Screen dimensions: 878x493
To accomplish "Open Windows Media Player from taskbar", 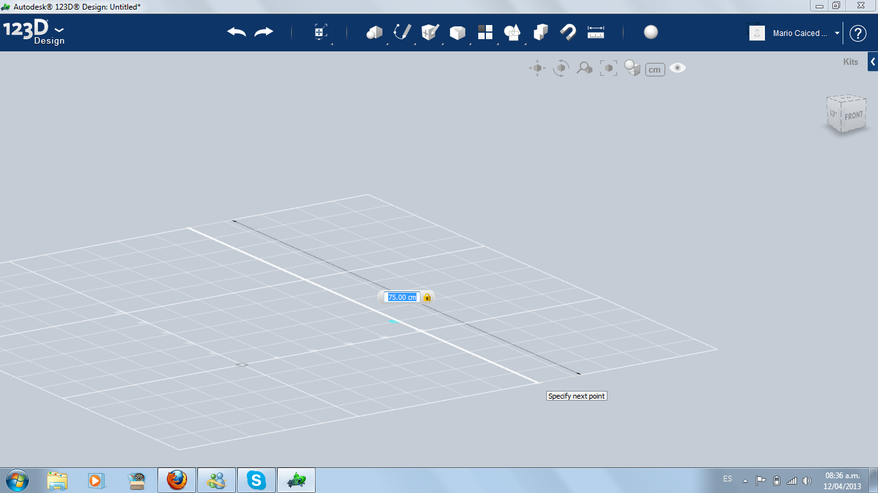I will click(x=96, y=480).
